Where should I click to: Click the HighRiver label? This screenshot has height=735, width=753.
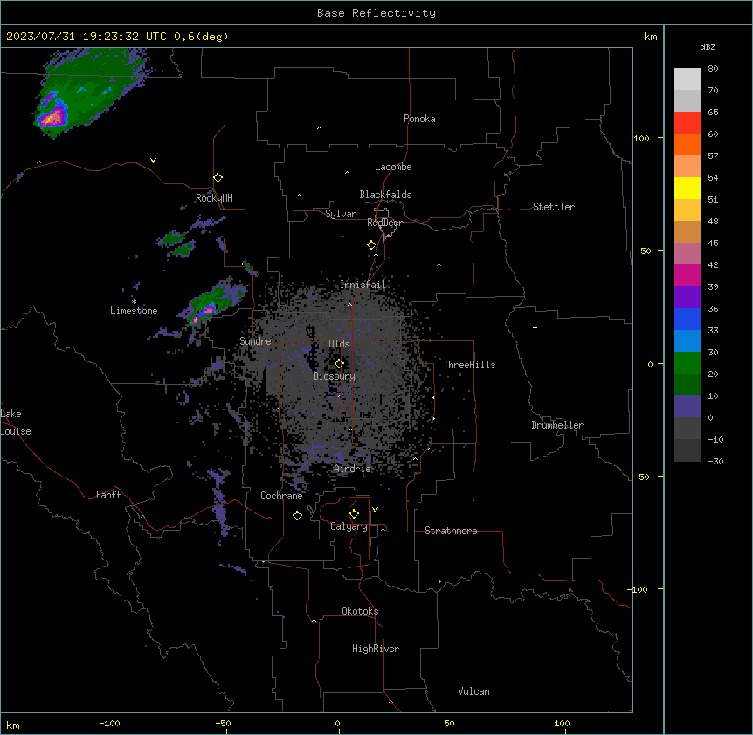click(376, 649)
